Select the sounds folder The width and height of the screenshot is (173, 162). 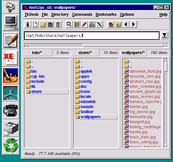(84, 107)
